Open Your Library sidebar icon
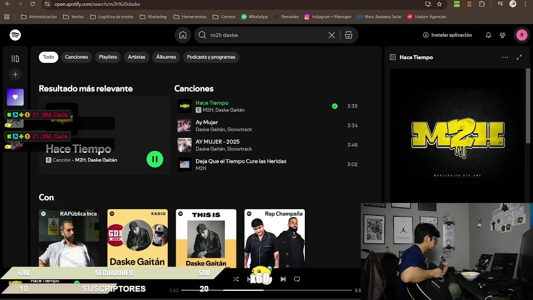The height and width of the screenshot is (300, 533). pos(15,59)
